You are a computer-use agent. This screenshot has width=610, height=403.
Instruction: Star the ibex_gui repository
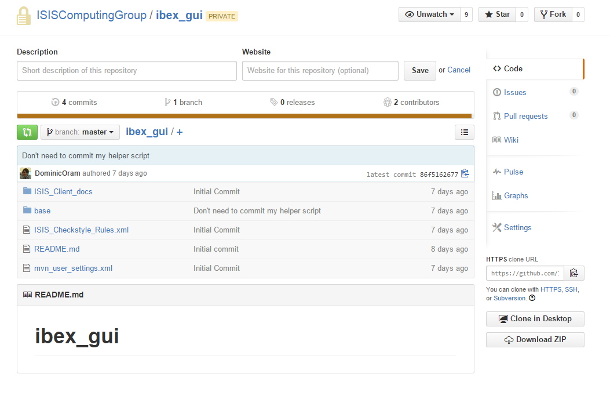click(497, 14)
